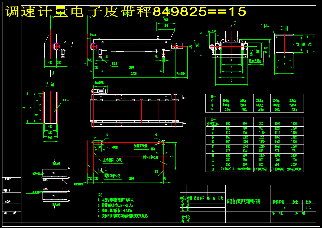This screenshot has height=228, width=322.
Task: Click the '8-φ14' hole annotation
Action: [265, 26]
